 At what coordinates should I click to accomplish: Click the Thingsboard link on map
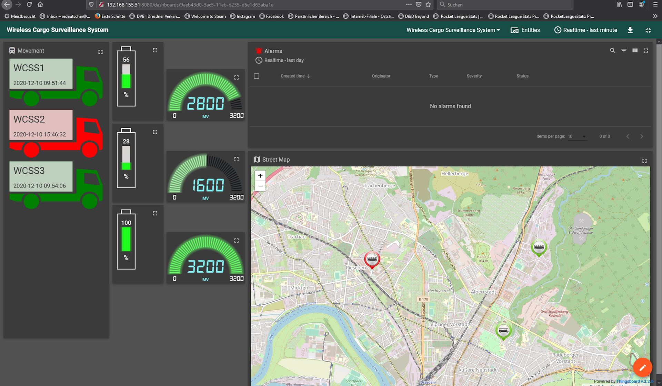[628, 381]
